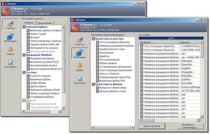Open Настройки icon in the front window sidebar
This screenshot has width=210, height=134.
(x=80, y=80)
